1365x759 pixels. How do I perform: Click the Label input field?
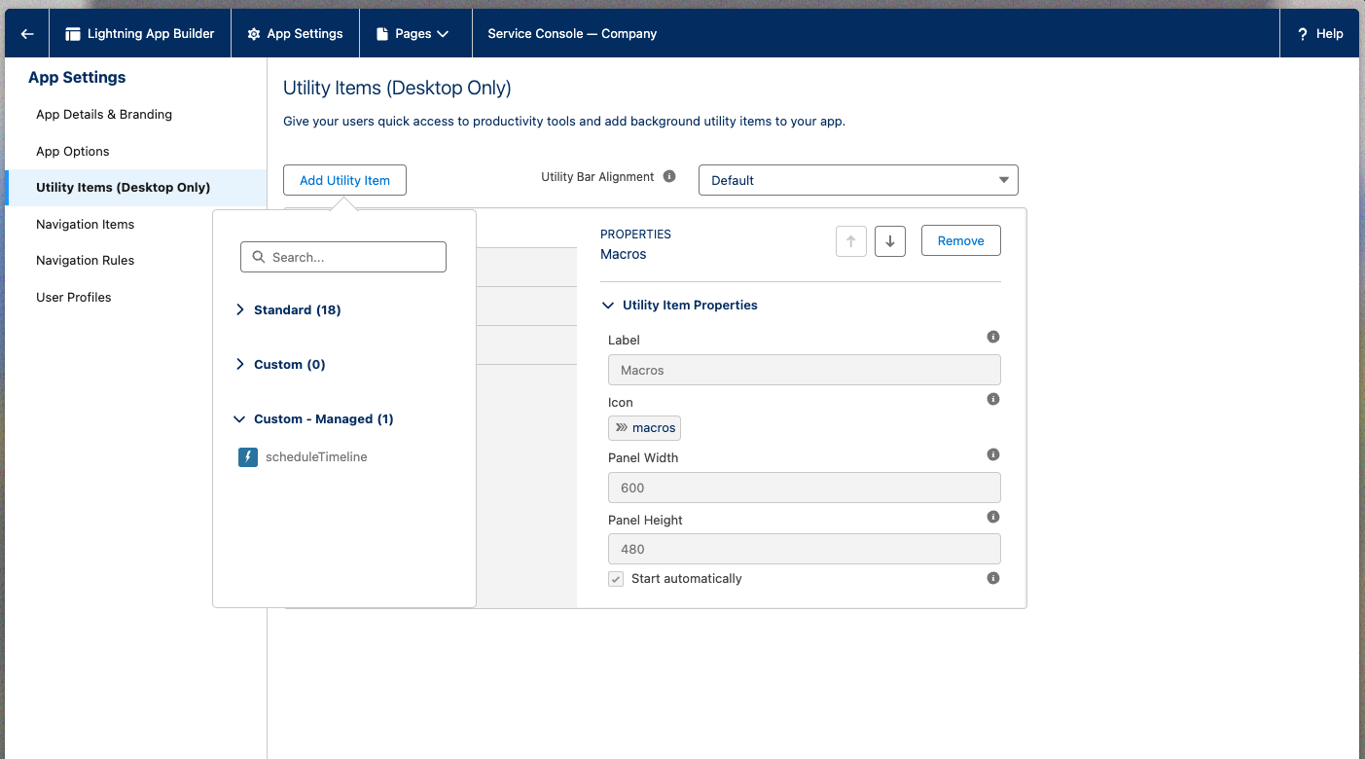click(x=805, y=370)
